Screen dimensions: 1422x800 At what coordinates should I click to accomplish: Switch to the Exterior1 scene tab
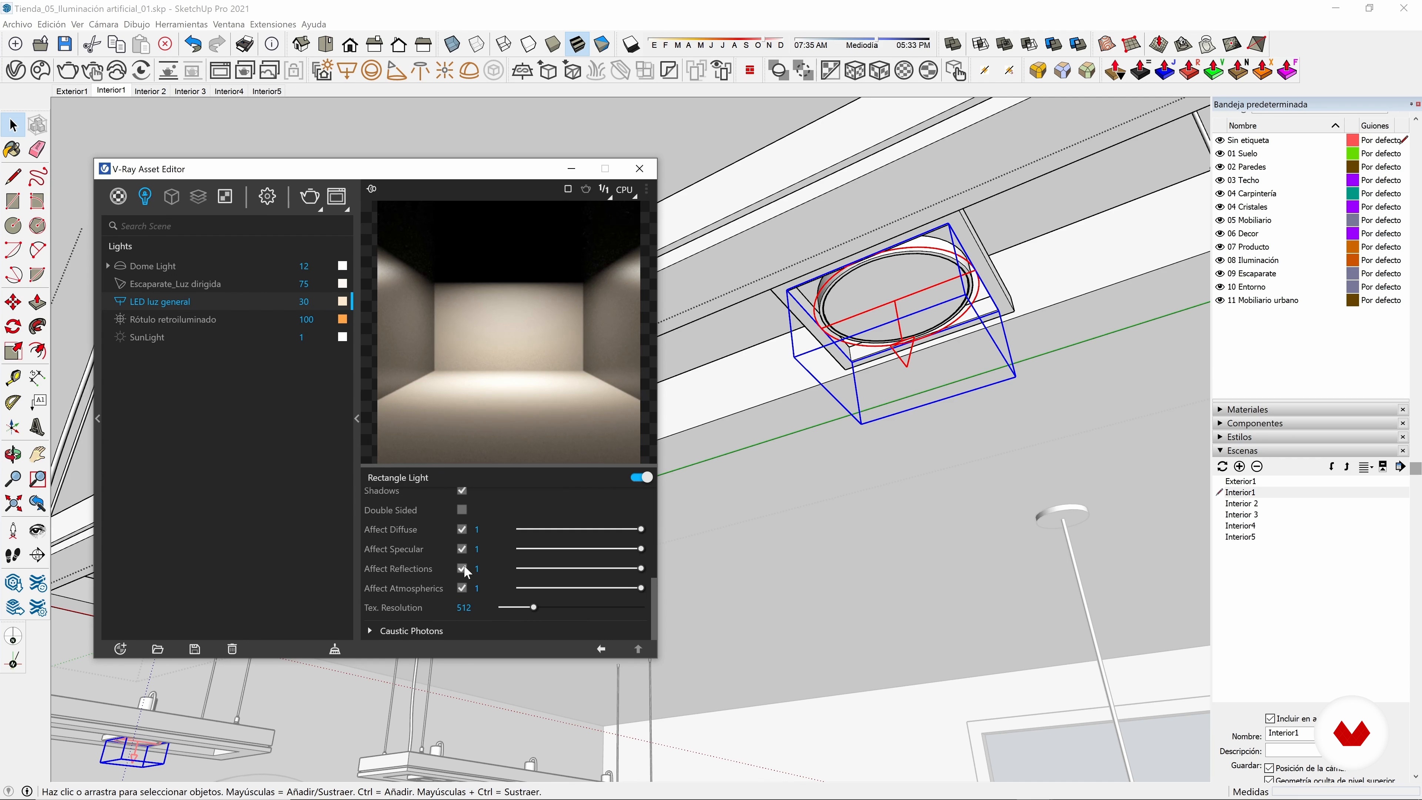[x=72, y=91]
